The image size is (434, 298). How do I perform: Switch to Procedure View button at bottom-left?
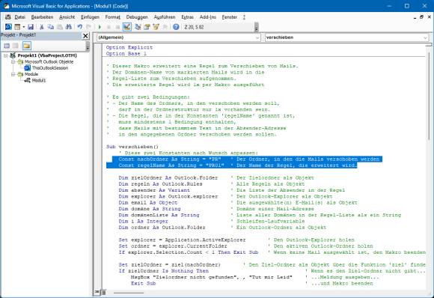(x=97, y=292)
